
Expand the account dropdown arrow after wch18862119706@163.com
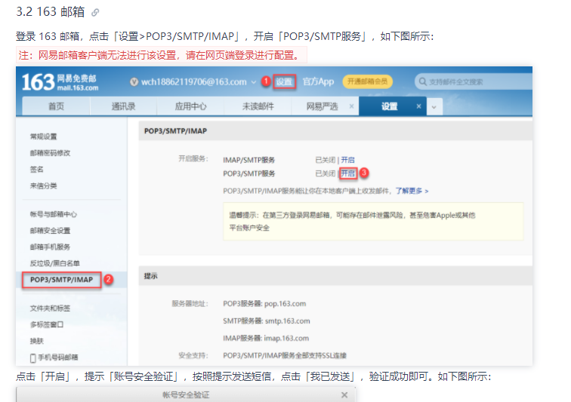click(254, 82)
